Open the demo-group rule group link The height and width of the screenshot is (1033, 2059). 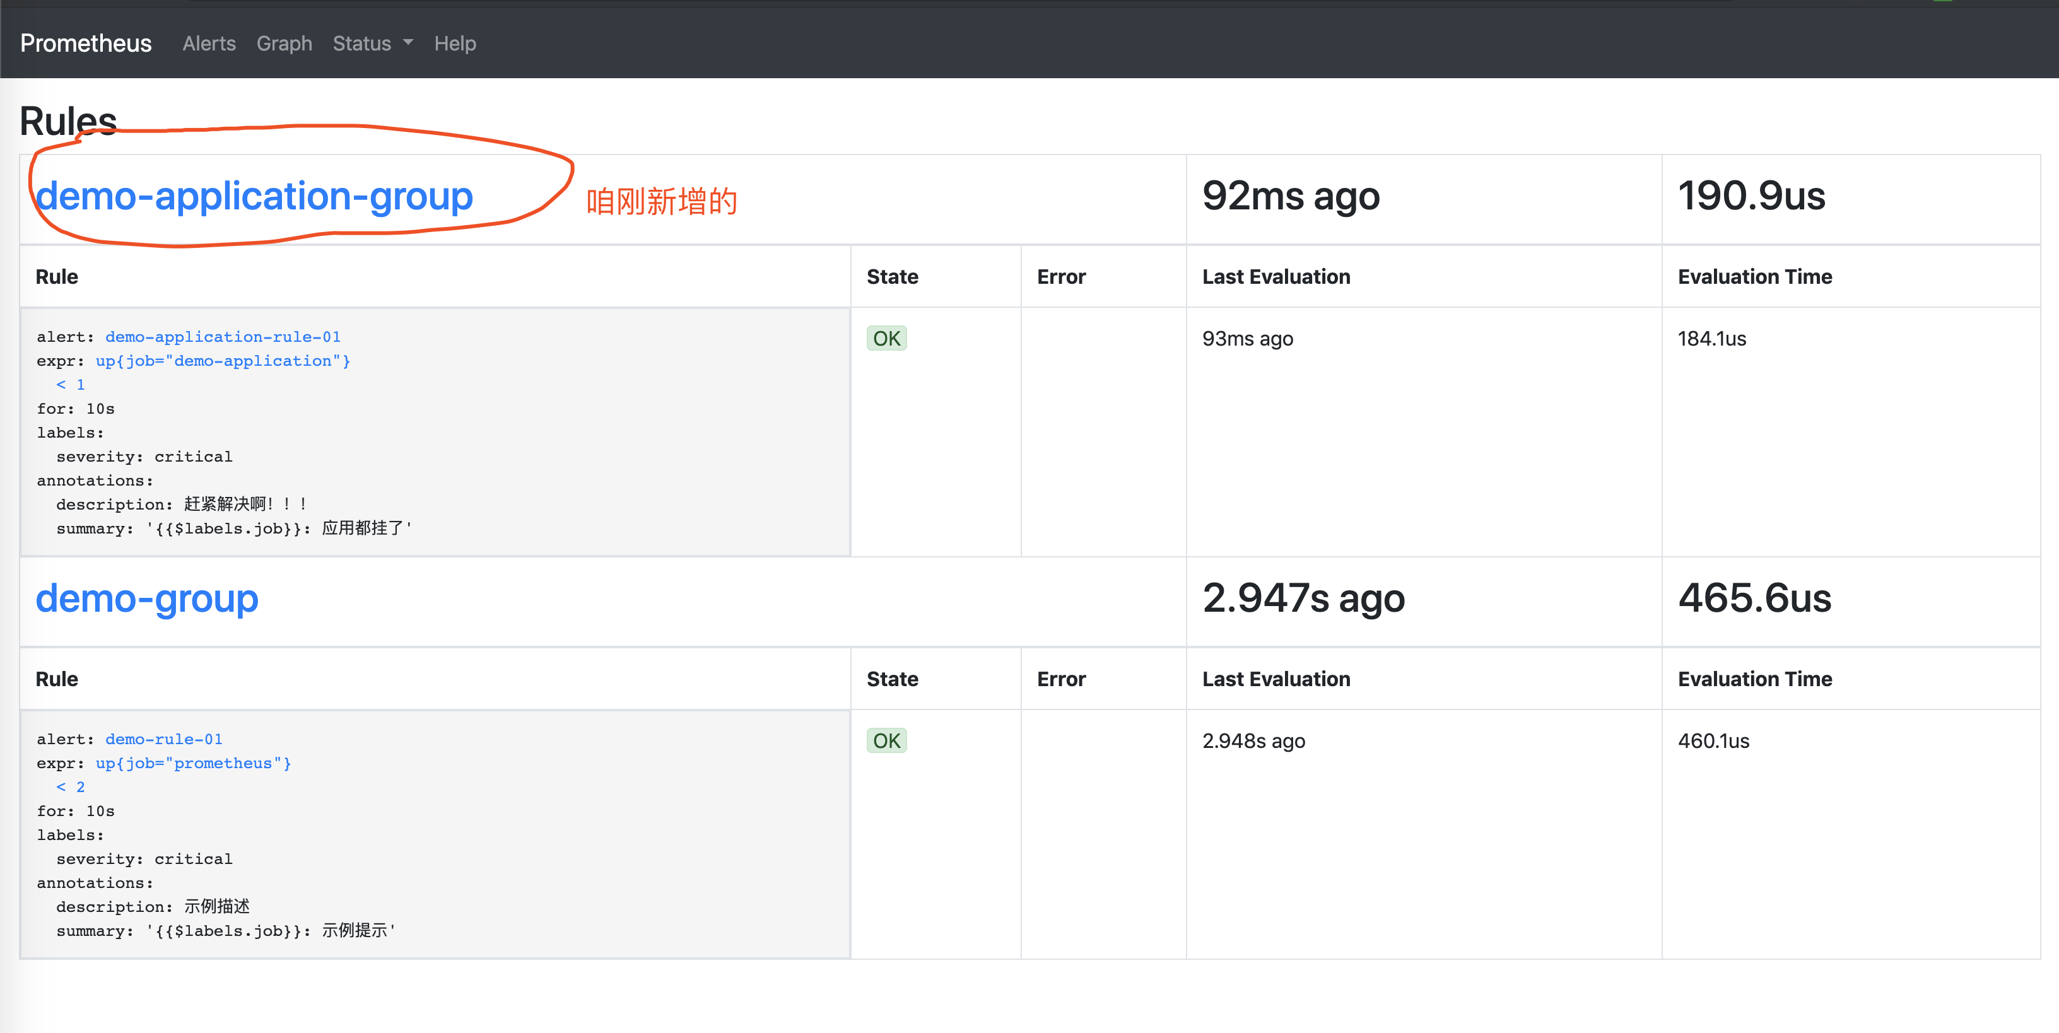click(x=147, y=598)
